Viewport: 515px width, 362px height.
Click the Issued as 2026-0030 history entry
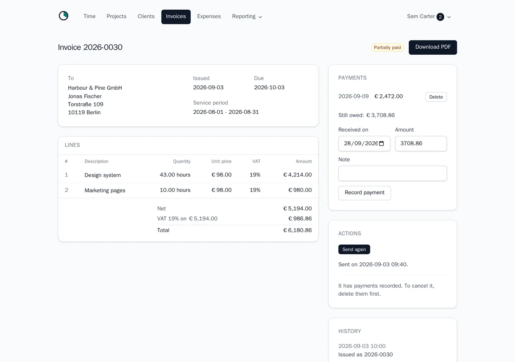[x=366, y=355]
